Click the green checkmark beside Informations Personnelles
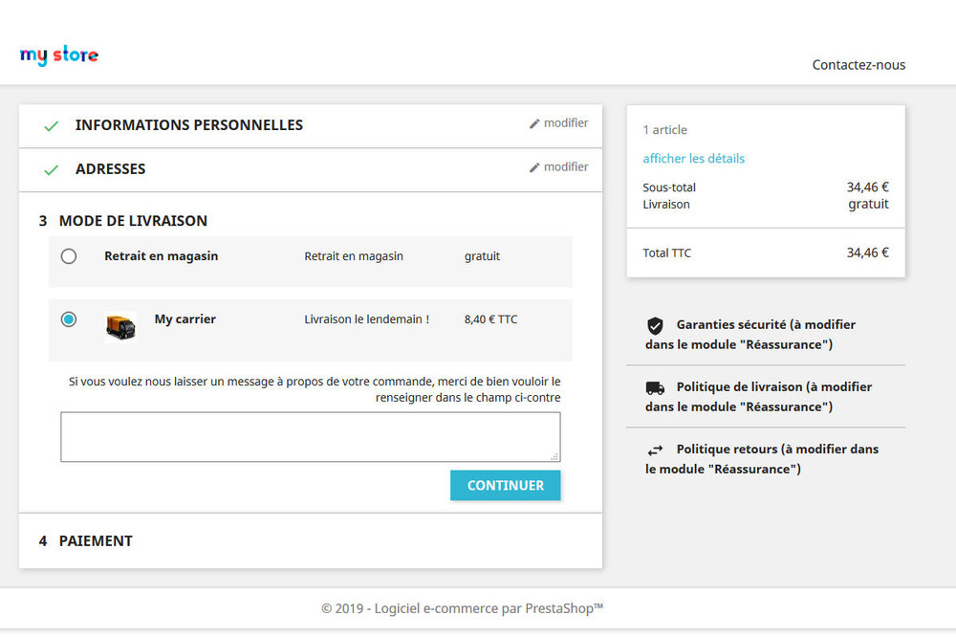Screen dimensions: 956x637 (x=52, y=126)
